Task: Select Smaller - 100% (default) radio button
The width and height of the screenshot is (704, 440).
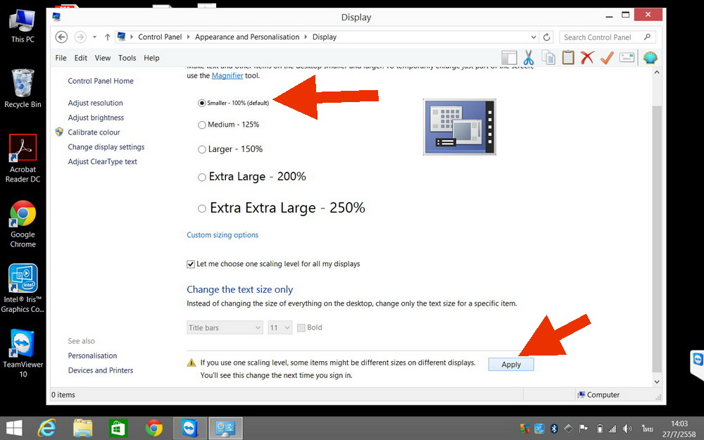Action: coord(201,103)
